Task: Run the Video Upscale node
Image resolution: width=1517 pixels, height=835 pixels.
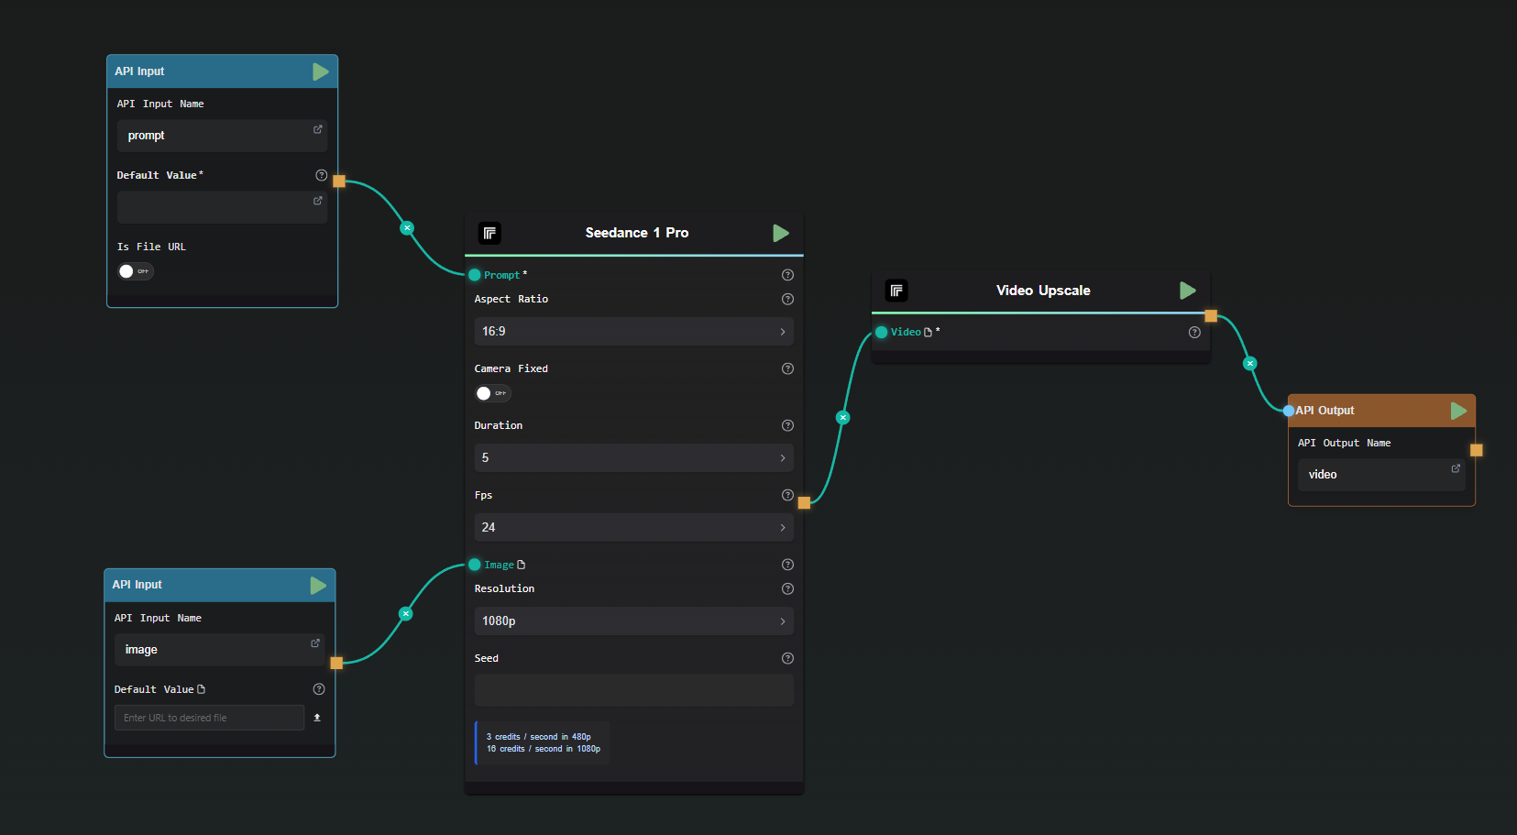Action: (1187, 291)
